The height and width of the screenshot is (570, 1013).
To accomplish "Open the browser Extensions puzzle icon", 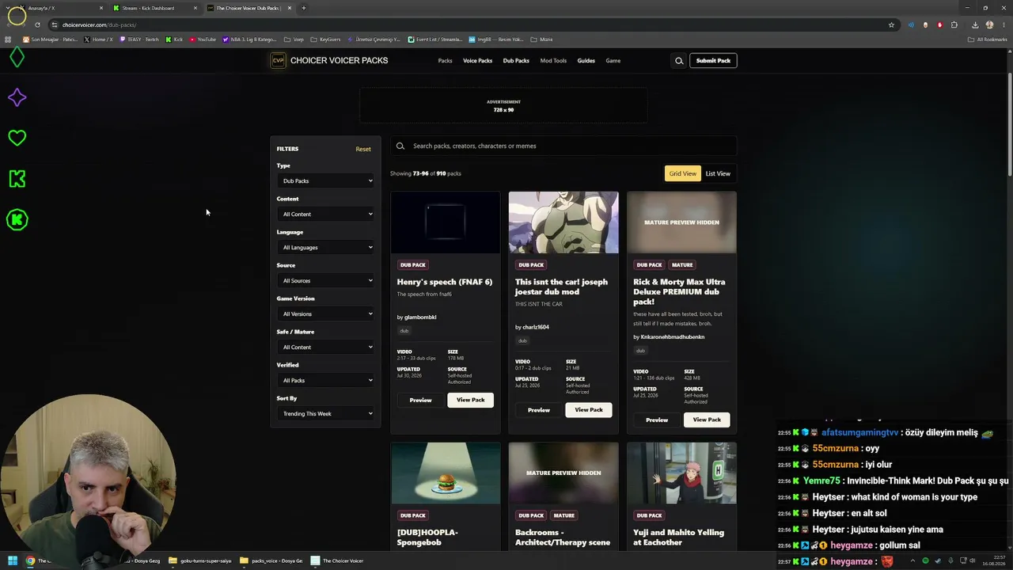I will pos(954,25).
